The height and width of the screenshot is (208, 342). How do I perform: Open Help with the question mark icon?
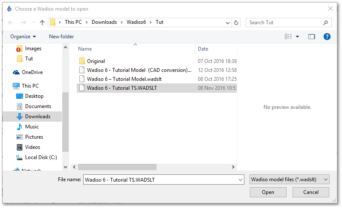pos(327,37)
